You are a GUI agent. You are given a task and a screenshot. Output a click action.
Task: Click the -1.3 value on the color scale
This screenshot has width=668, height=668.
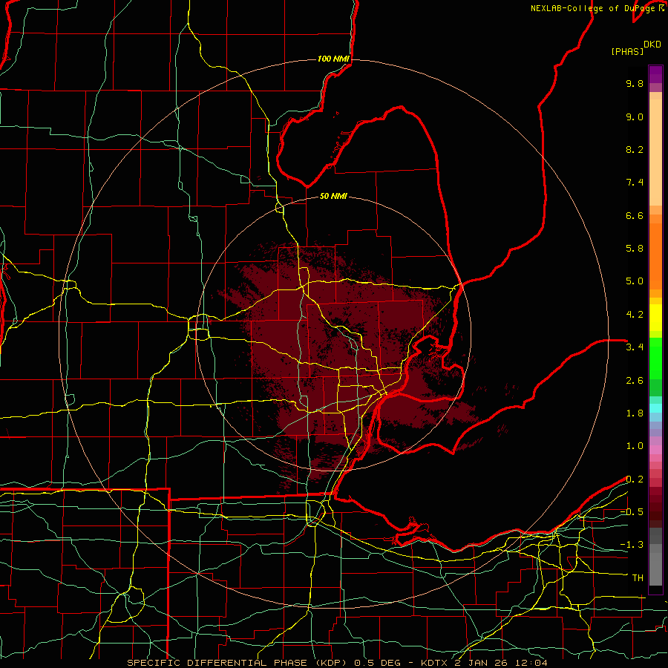point(632,545)
